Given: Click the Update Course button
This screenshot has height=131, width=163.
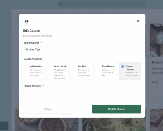Looking at the screenshot, I should tap(117, 109).
